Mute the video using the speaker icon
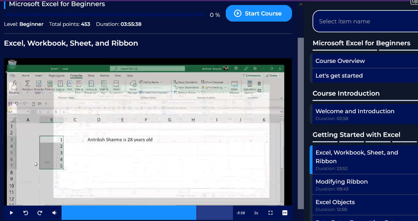Screen dimensions: 418x221 pos(54,213)
